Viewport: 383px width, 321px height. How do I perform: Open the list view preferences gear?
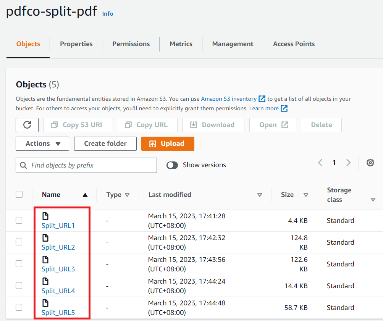[370, 163]
